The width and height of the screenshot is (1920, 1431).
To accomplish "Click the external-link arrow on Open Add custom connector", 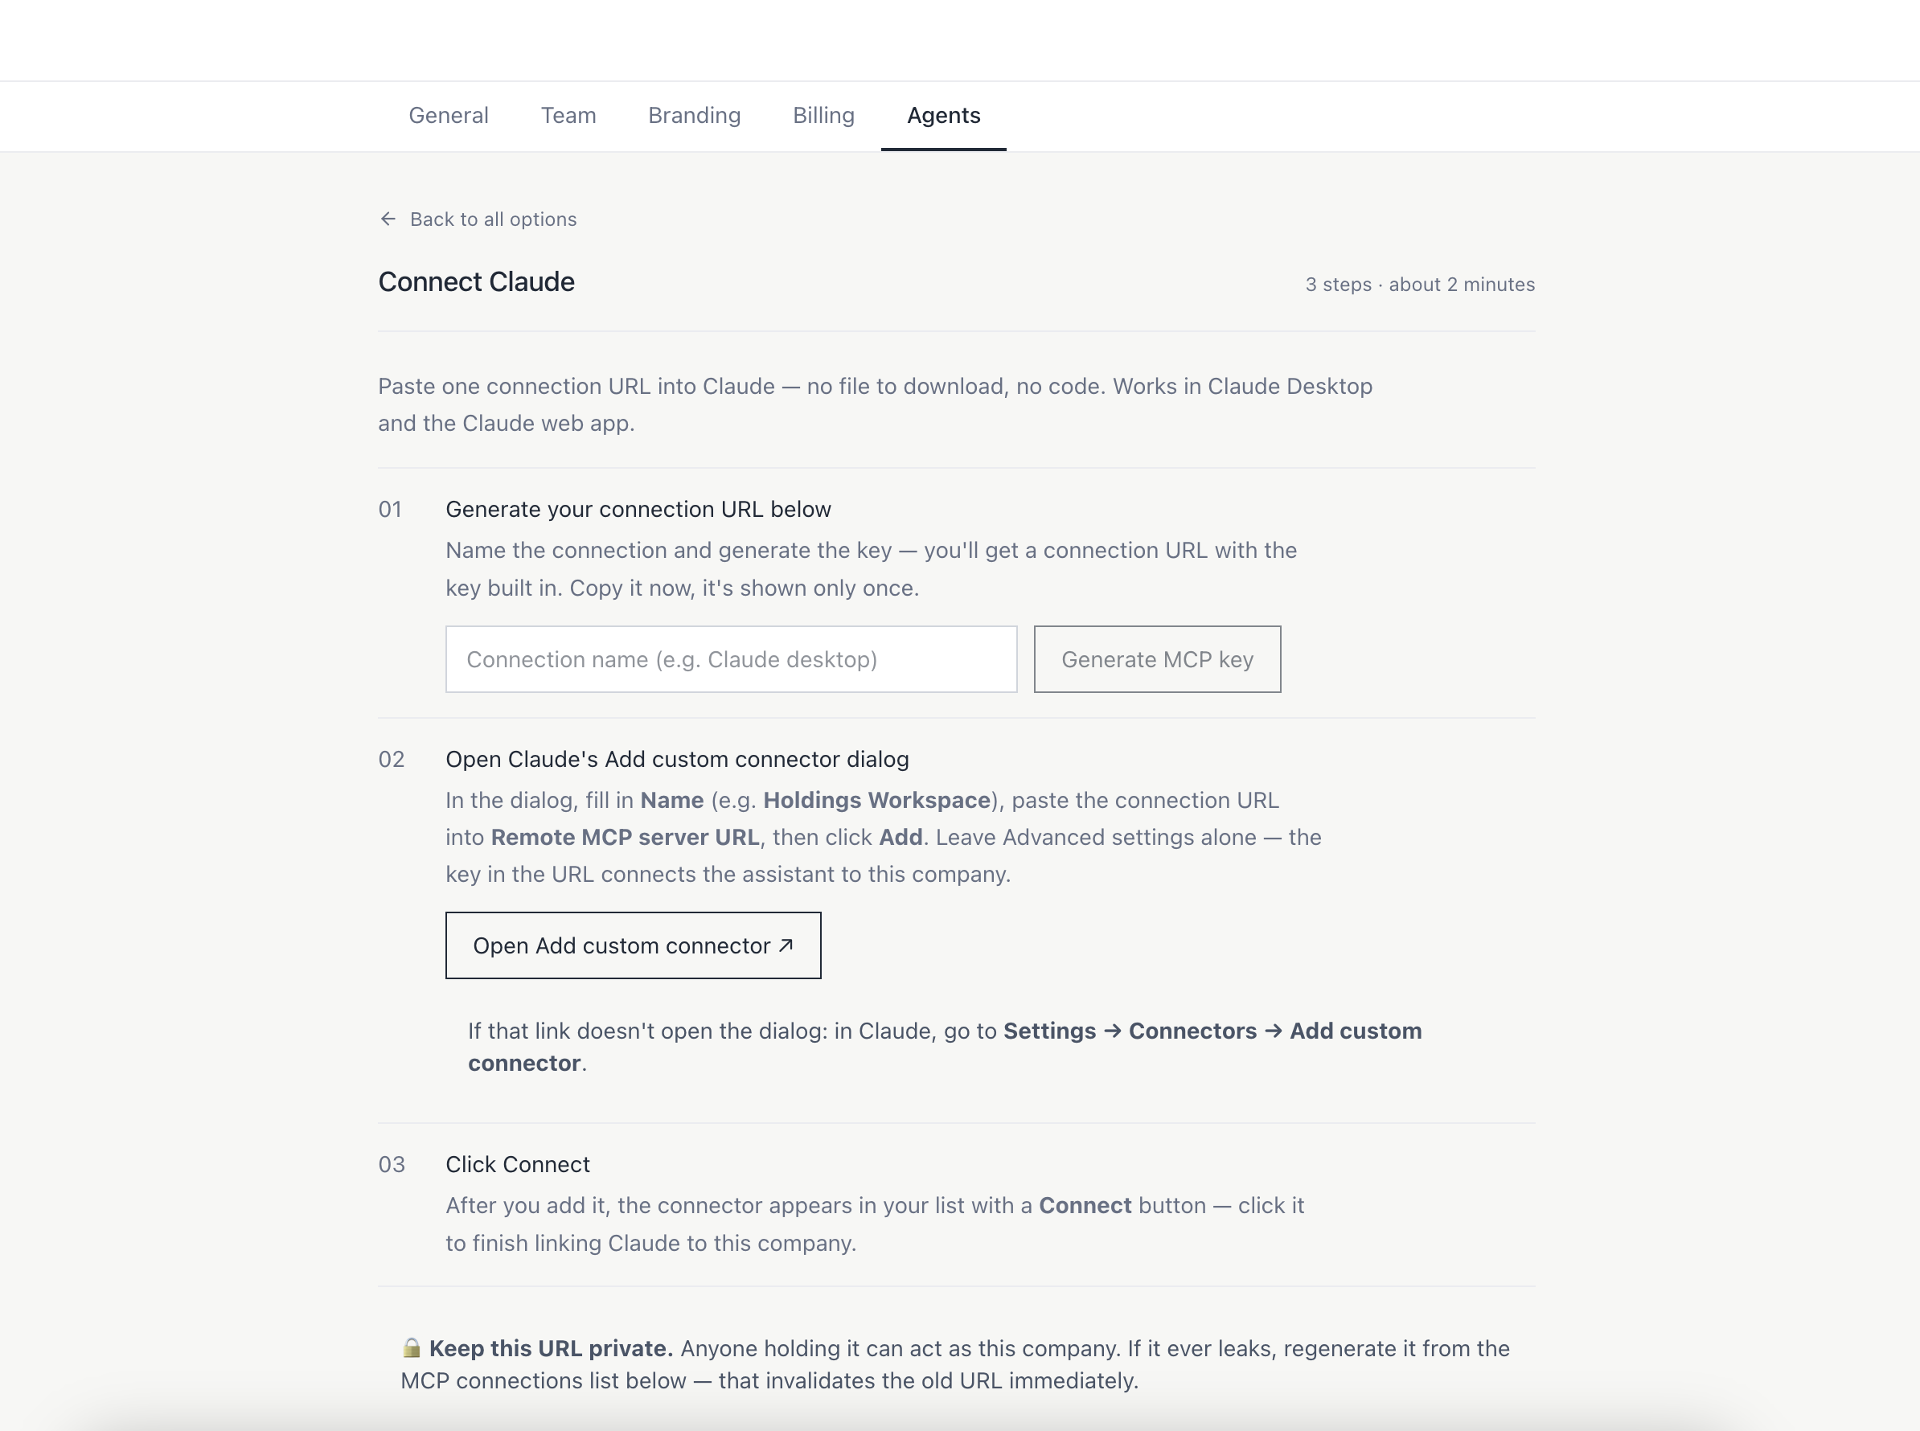I will pyautogui.click(x=786, y=945).
